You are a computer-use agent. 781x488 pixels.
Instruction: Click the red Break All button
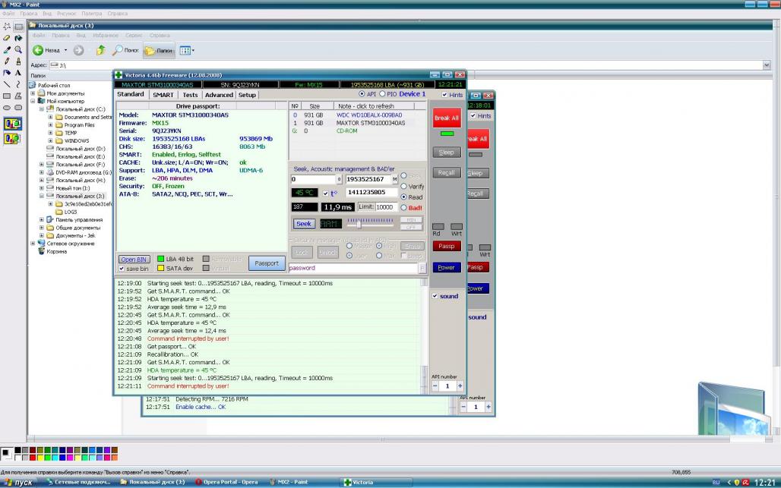pos(446,118)
